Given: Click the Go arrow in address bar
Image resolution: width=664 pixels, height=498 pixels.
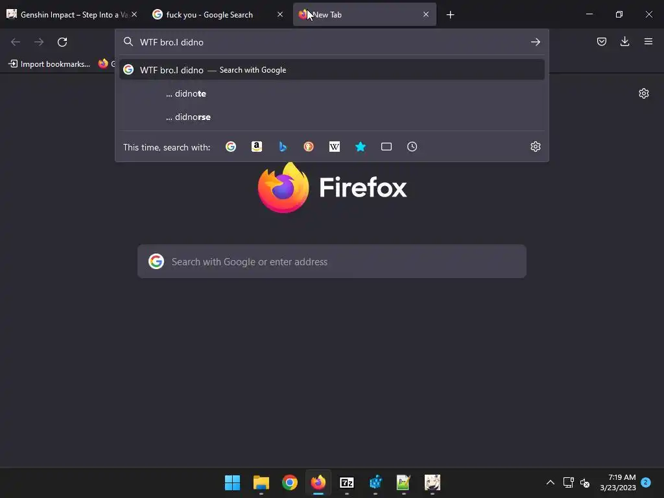Looking at the screenshot, I should 535,42.
